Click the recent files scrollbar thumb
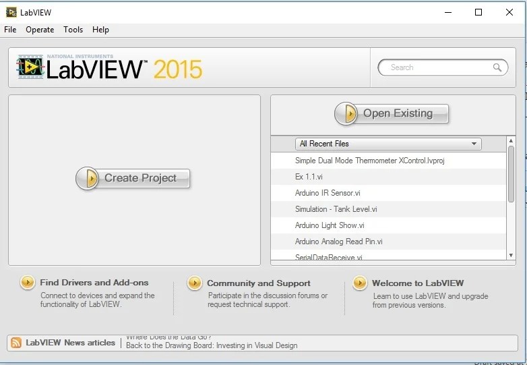This screenshot has width=527, height=365. coord(511,174)
